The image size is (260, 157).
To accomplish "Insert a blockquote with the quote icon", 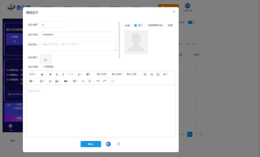I will tap(42, 74).
